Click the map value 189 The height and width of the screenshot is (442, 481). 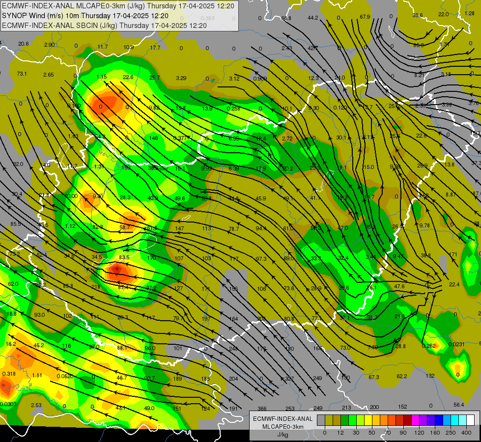(x=178, y=379)
